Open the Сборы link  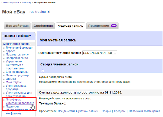coord(106,111)
